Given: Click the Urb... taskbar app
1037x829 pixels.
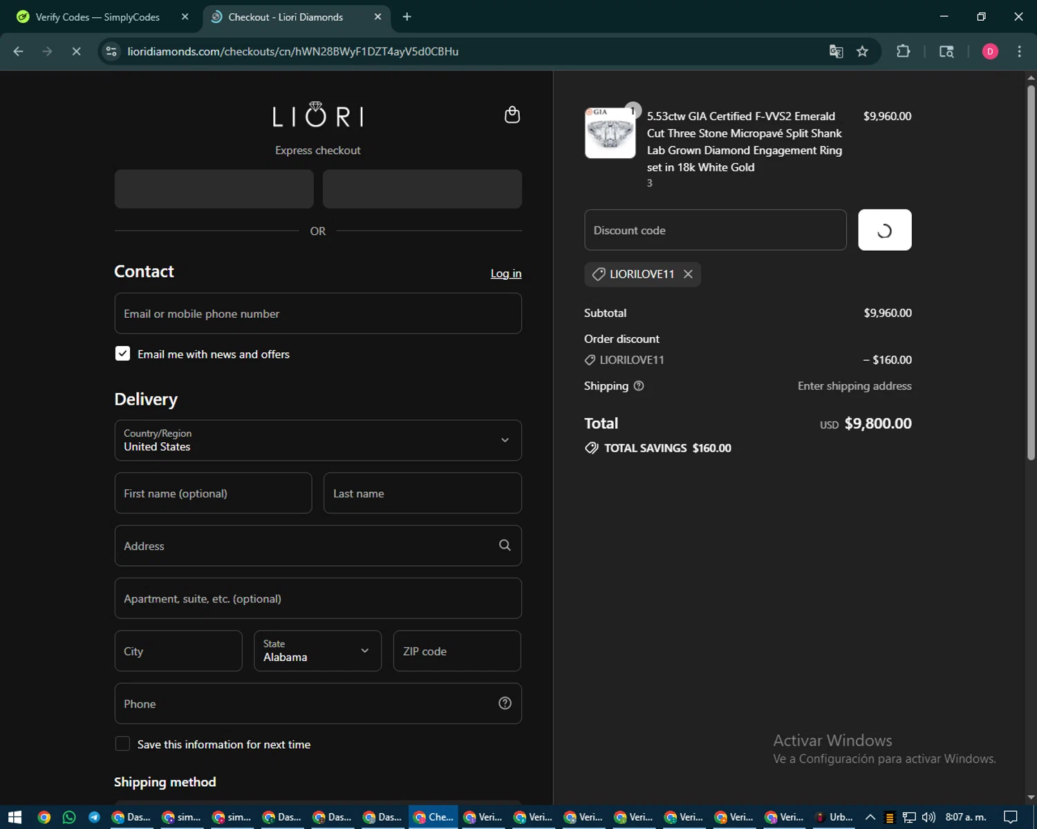Looking at the screenshot, I should (x=834, y=817).
